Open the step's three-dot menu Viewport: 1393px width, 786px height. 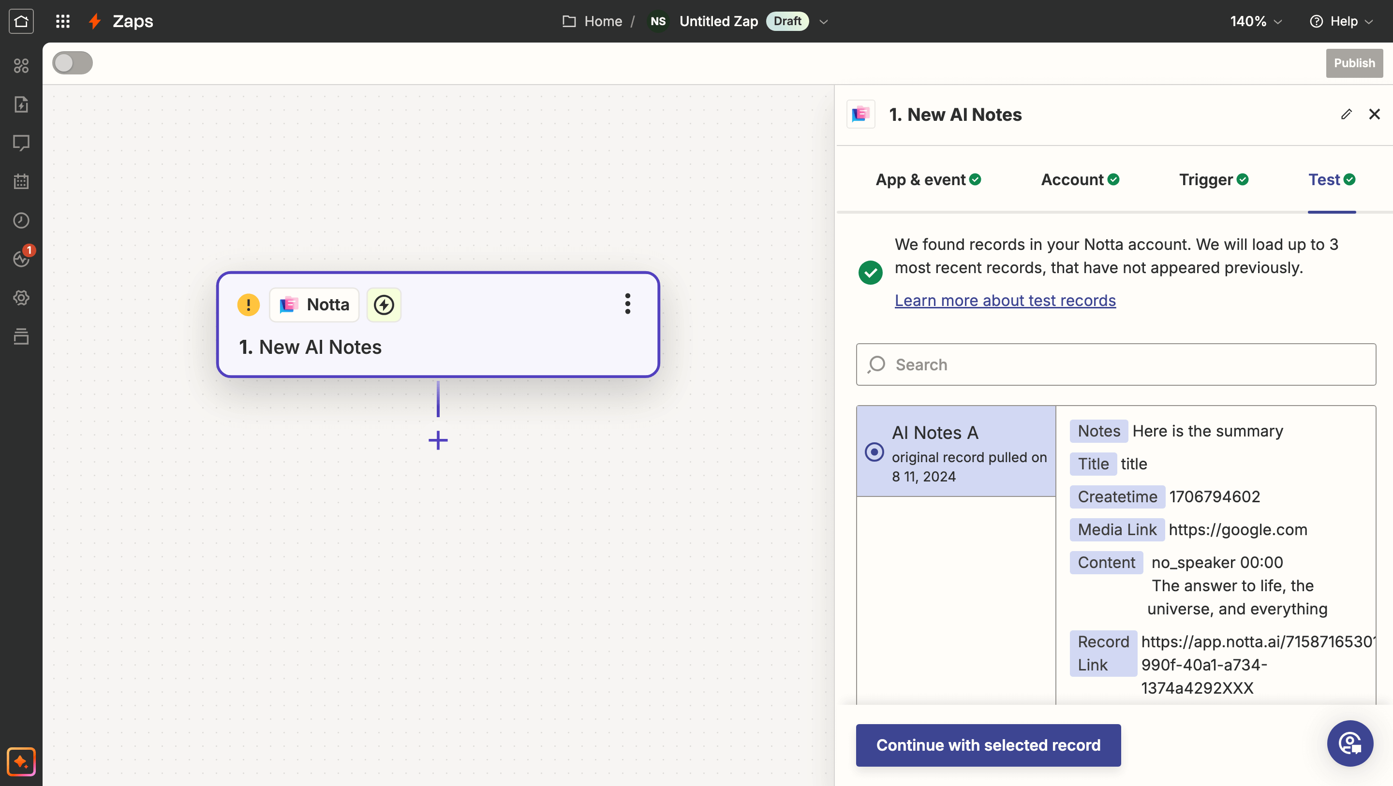pos(628,304)
